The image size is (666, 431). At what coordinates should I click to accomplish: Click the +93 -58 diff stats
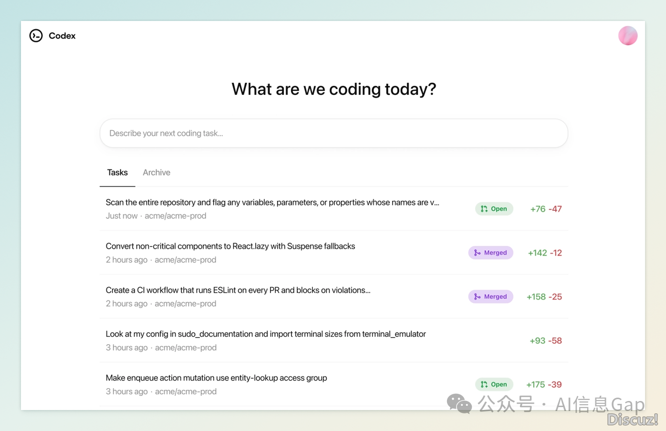pyautogui.click(x=546, y=341)
